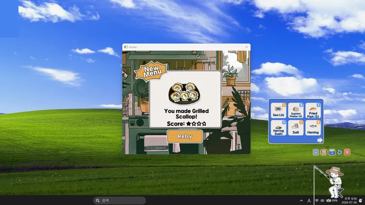Click the input language indicator A

[x=309, y=201]
